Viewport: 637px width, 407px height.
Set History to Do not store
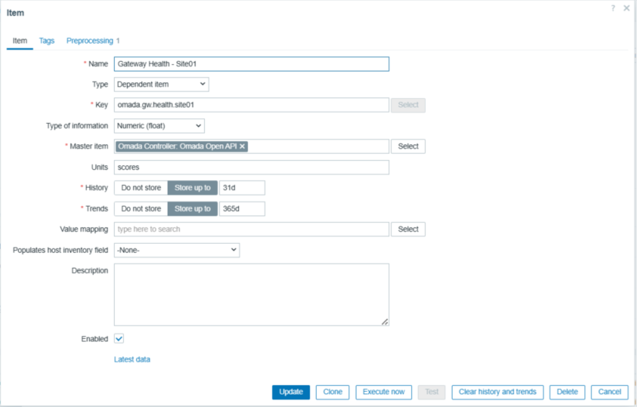(x=140, y=188)
